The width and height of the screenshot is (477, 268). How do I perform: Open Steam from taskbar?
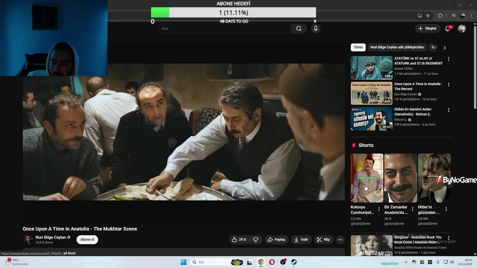(294, 262)
